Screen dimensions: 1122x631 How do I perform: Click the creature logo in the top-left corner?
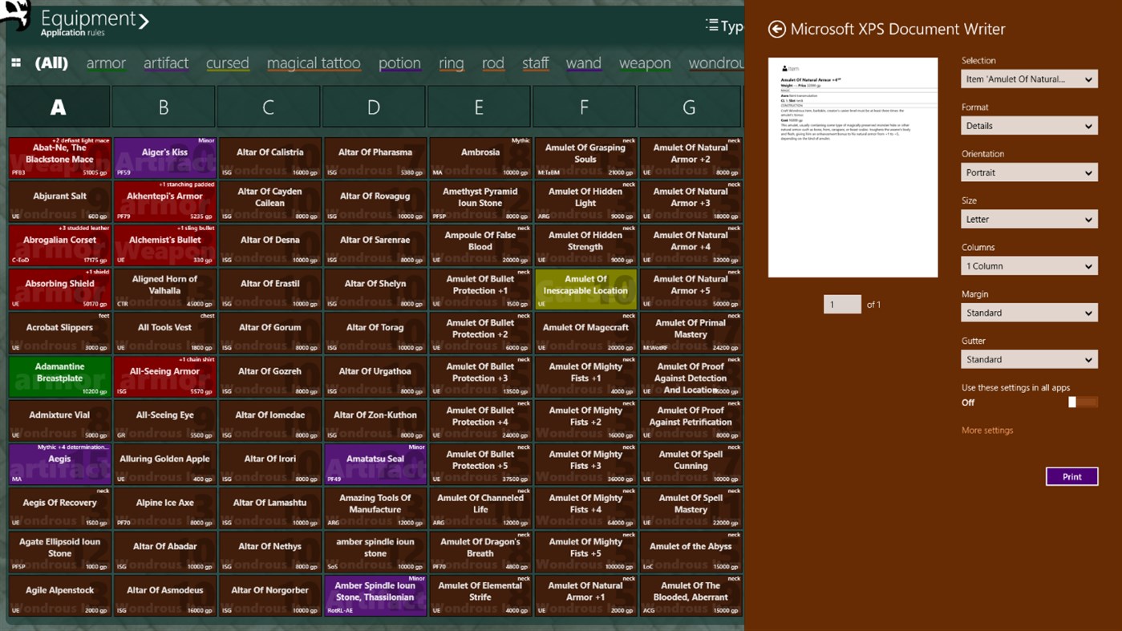(x=18, y=16)
